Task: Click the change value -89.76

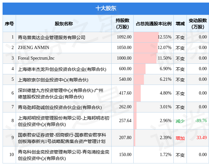Action: coord(201,121)
